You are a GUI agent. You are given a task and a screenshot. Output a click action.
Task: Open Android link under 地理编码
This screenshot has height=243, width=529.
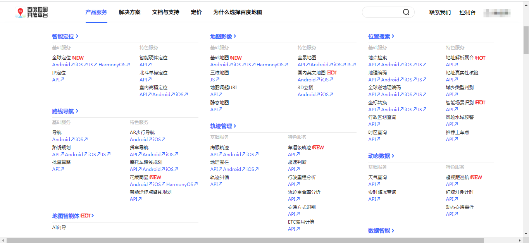(x=392, y=79)
